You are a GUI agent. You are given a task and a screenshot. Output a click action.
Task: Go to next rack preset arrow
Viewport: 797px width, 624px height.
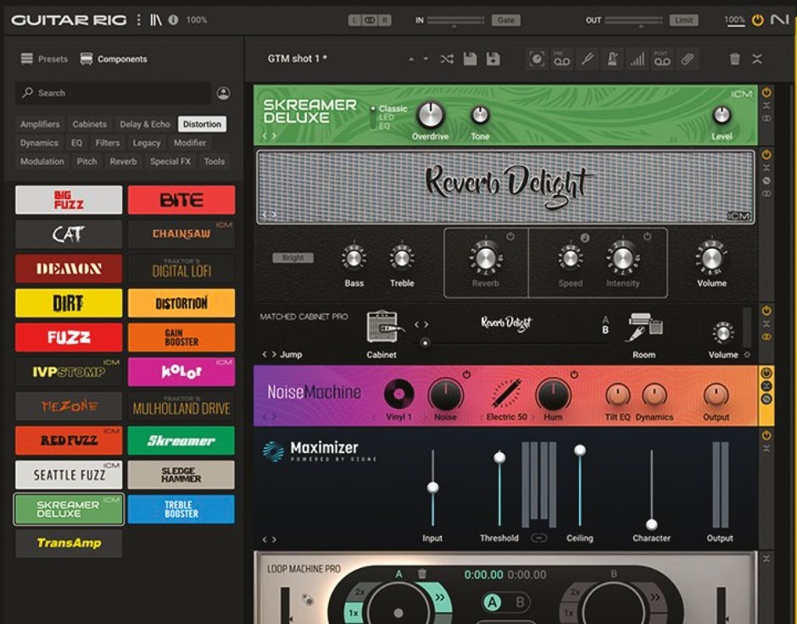pyautogui.click(x=426, y=58)
